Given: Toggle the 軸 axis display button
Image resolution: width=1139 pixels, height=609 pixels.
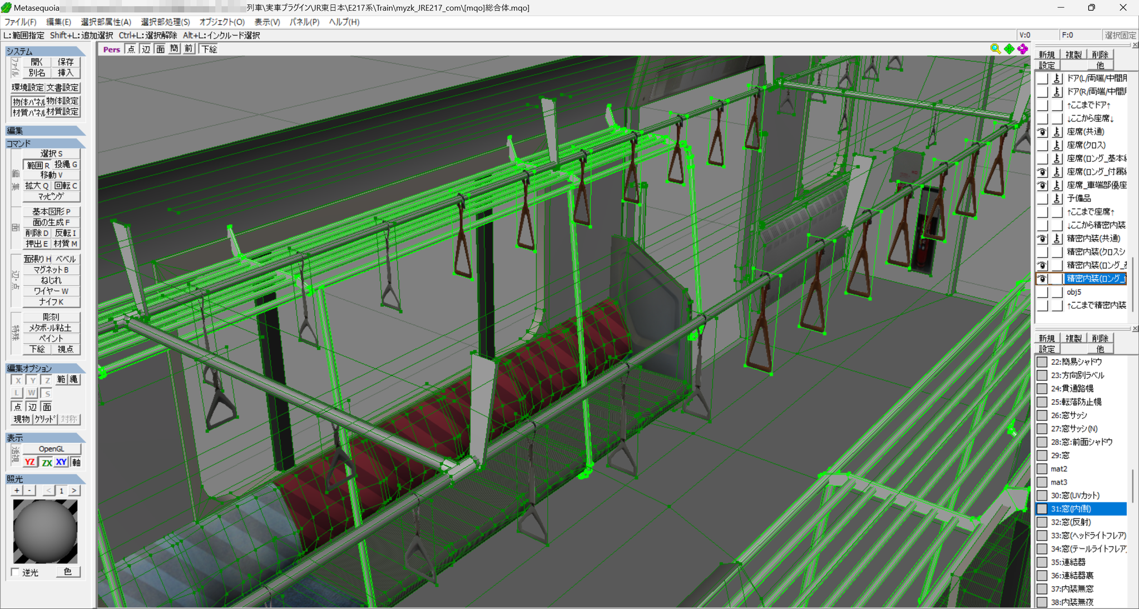Looking at the screenshot, I should (76, 462).
